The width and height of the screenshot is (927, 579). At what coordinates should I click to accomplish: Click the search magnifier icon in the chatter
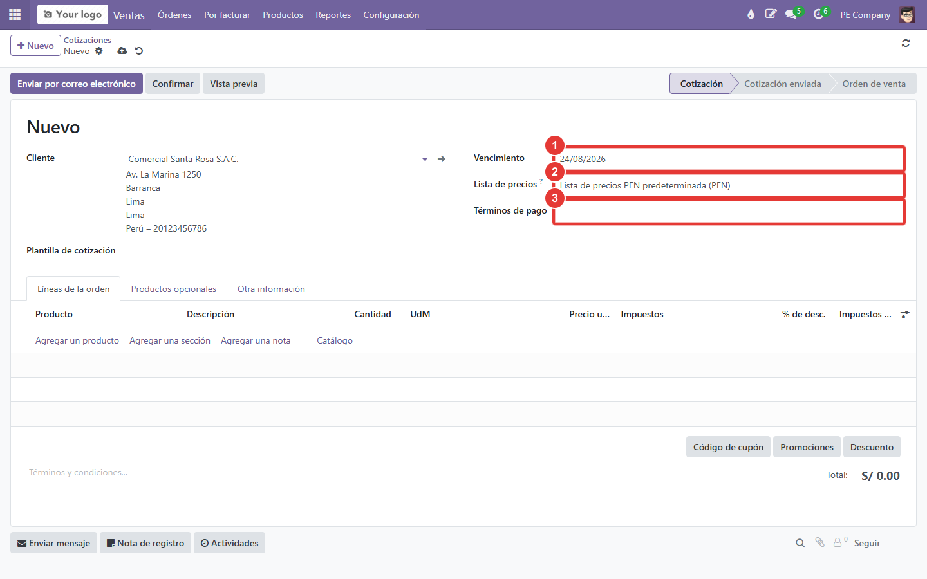click(800, 543)
